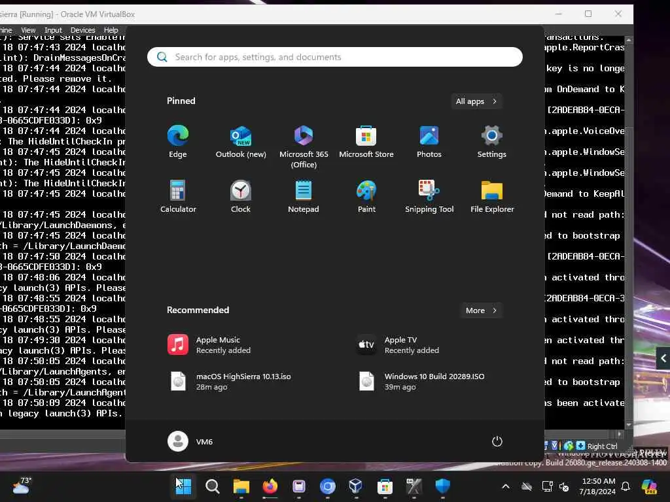Open the clock showing 12:50 AM
The image size is (670, 502).
[597, 486]
